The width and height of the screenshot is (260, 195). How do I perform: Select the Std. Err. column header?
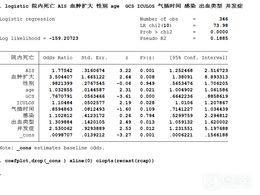pos(94,58)
